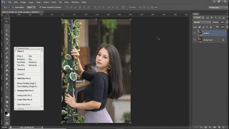The height and width of the screenshot is (129, 229).
Task: Select the Hand tool
Action: point(7,102)
